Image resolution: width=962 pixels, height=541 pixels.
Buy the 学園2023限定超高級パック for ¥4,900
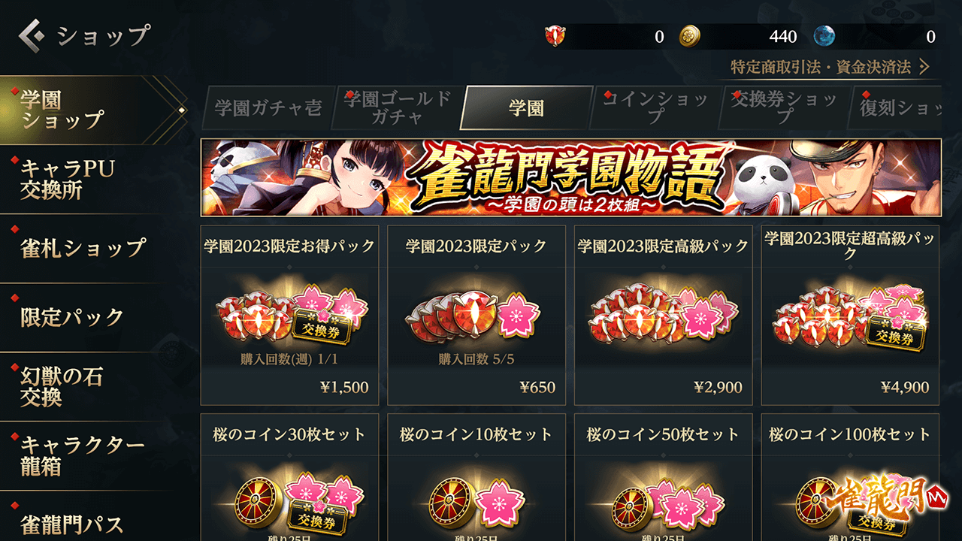[850, 316]
